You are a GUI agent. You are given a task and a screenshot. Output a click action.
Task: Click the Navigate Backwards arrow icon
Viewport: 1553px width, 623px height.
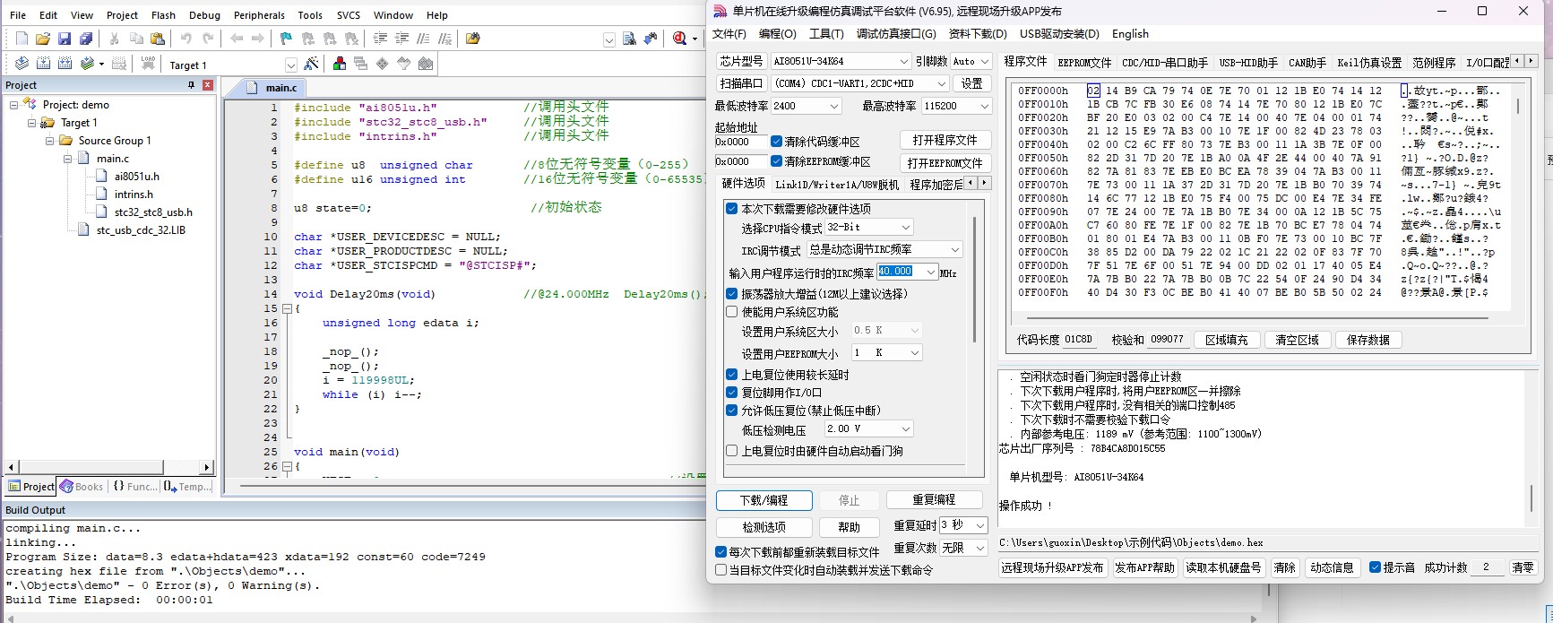[x=237, y=39]
